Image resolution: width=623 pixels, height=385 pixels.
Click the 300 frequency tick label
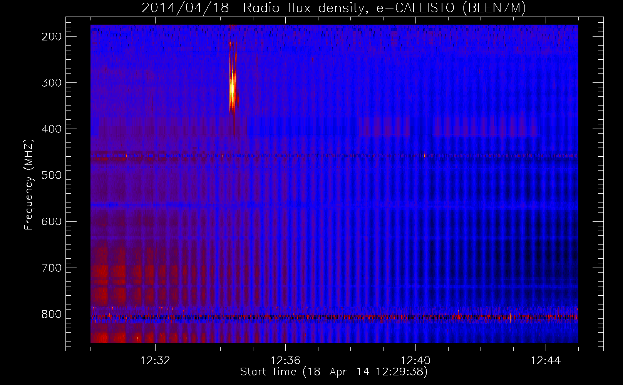[x=52, y=83]
